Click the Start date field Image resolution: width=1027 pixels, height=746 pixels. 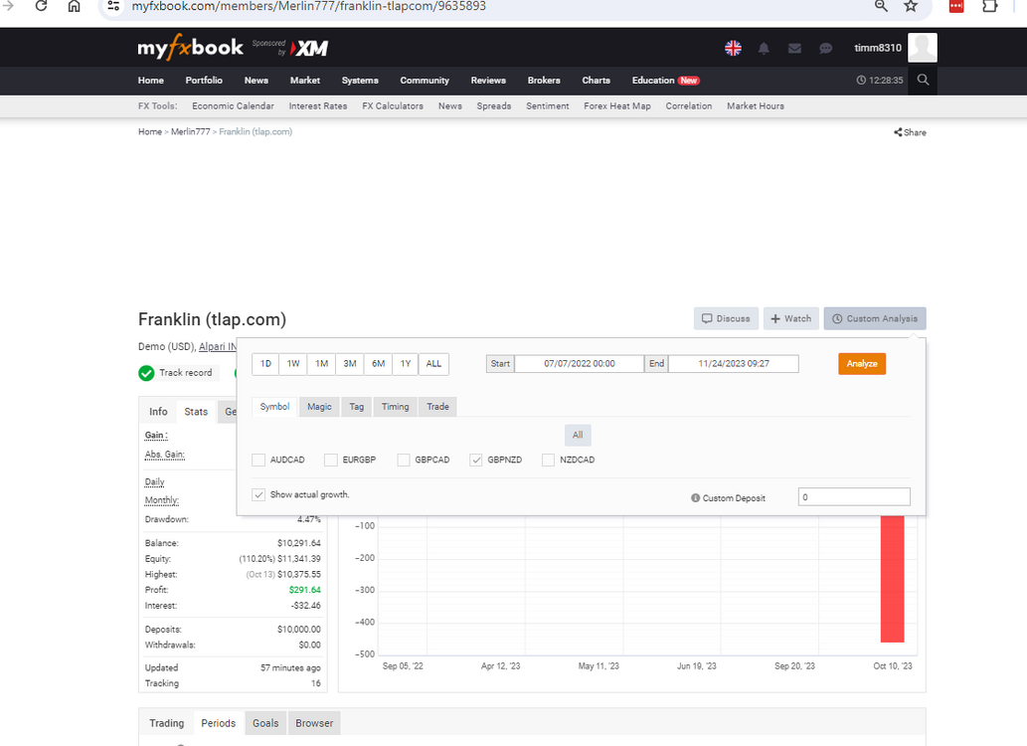[579, 364]
